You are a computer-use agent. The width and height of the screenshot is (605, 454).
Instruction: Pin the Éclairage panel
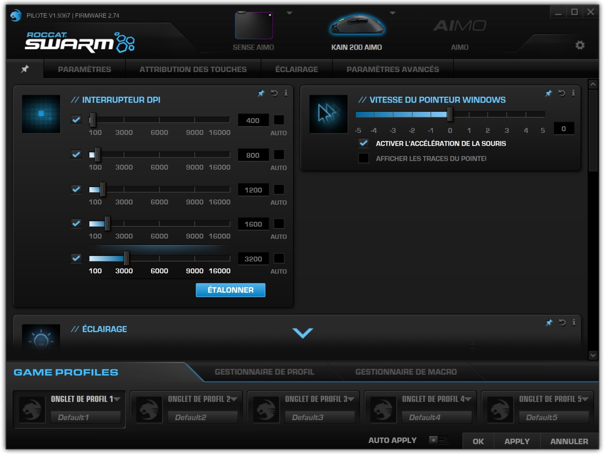(549, 322)
